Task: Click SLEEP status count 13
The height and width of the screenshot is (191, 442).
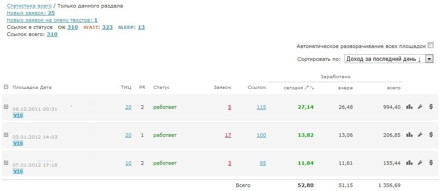Action: pyautogui.click(x=141, y=27)
